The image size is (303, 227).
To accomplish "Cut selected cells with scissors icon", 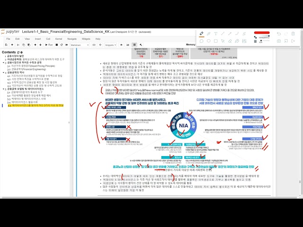I will (18, 45).
